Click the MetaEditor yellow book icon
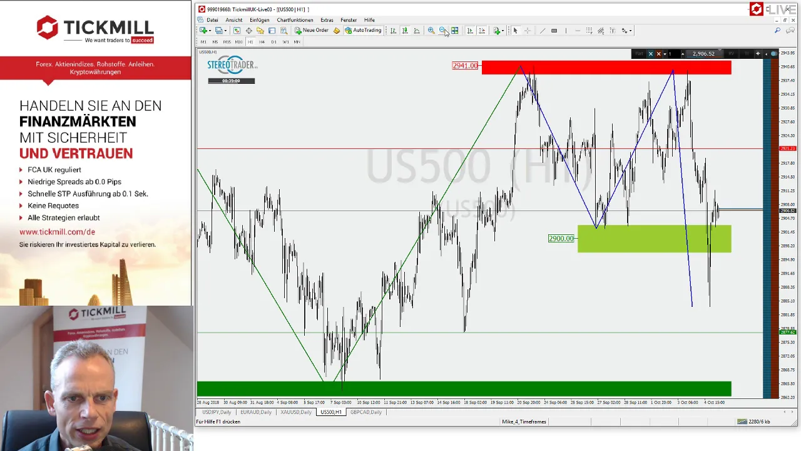801x451 pixels. [337, 30]
